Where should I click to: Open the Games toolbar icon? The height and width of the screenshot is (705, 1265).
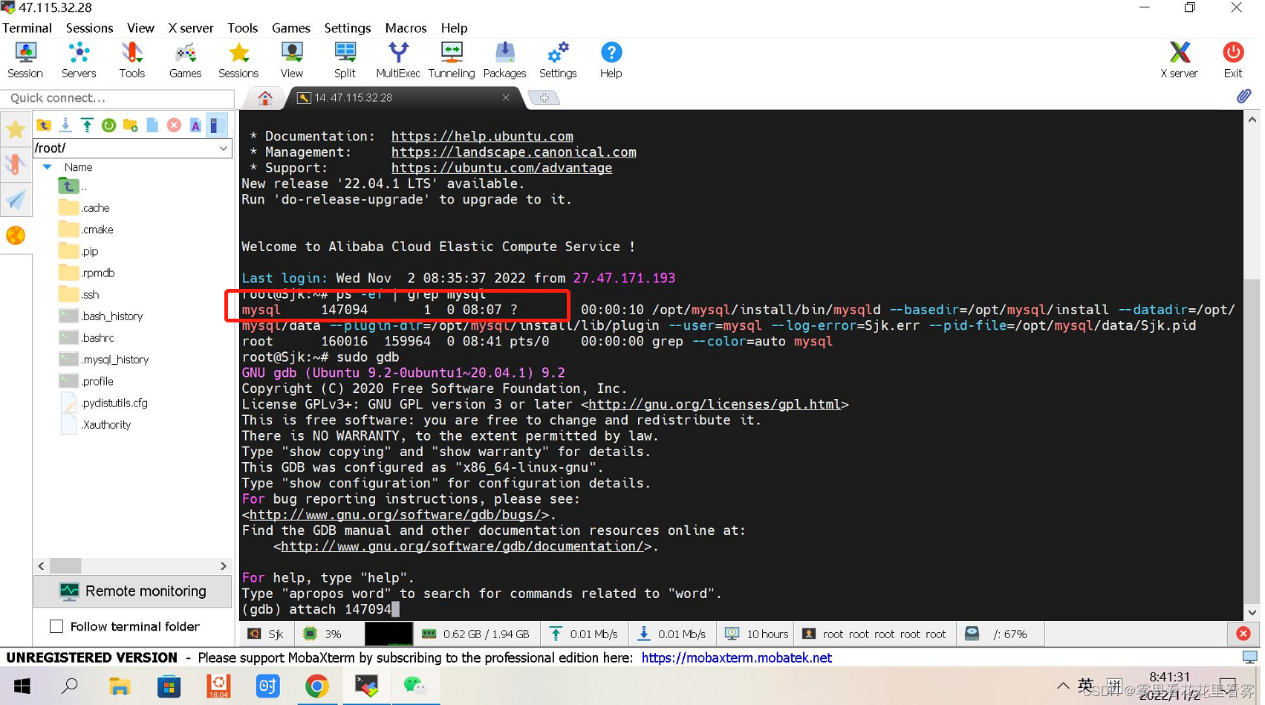185,59
